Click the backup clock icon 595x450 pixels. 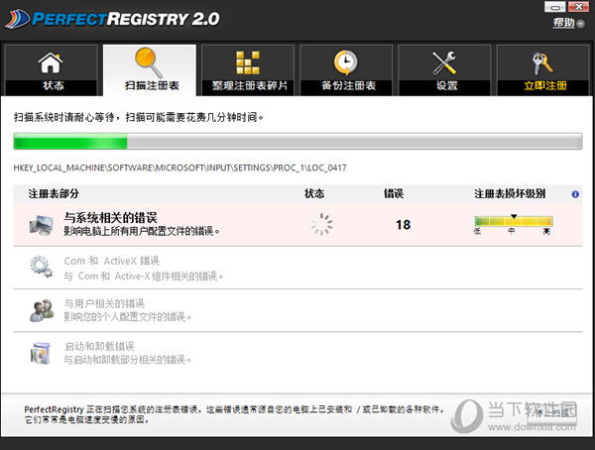click(345, 62)
